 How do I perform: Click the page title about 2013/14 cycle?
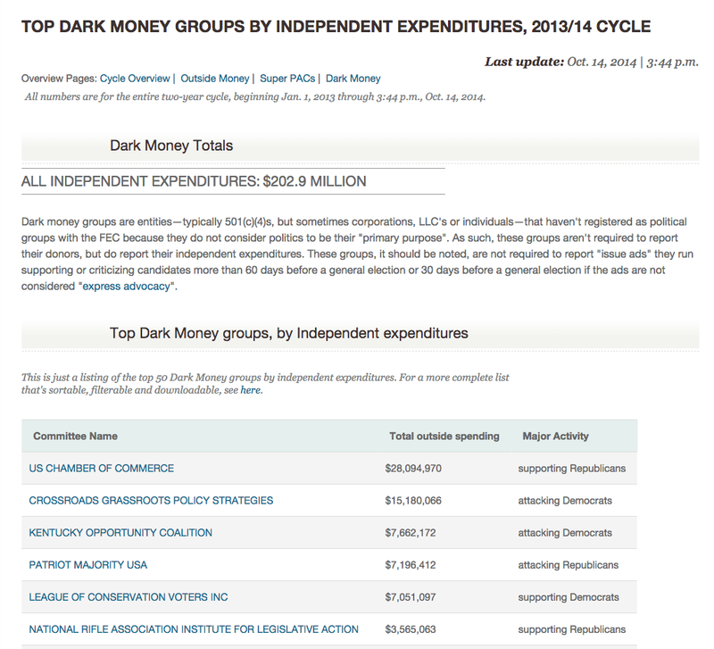pos(336,26)
